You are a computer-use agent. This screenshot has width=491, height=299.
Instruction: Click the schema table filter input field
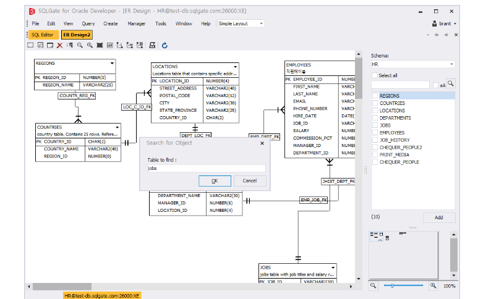[400, 85]
